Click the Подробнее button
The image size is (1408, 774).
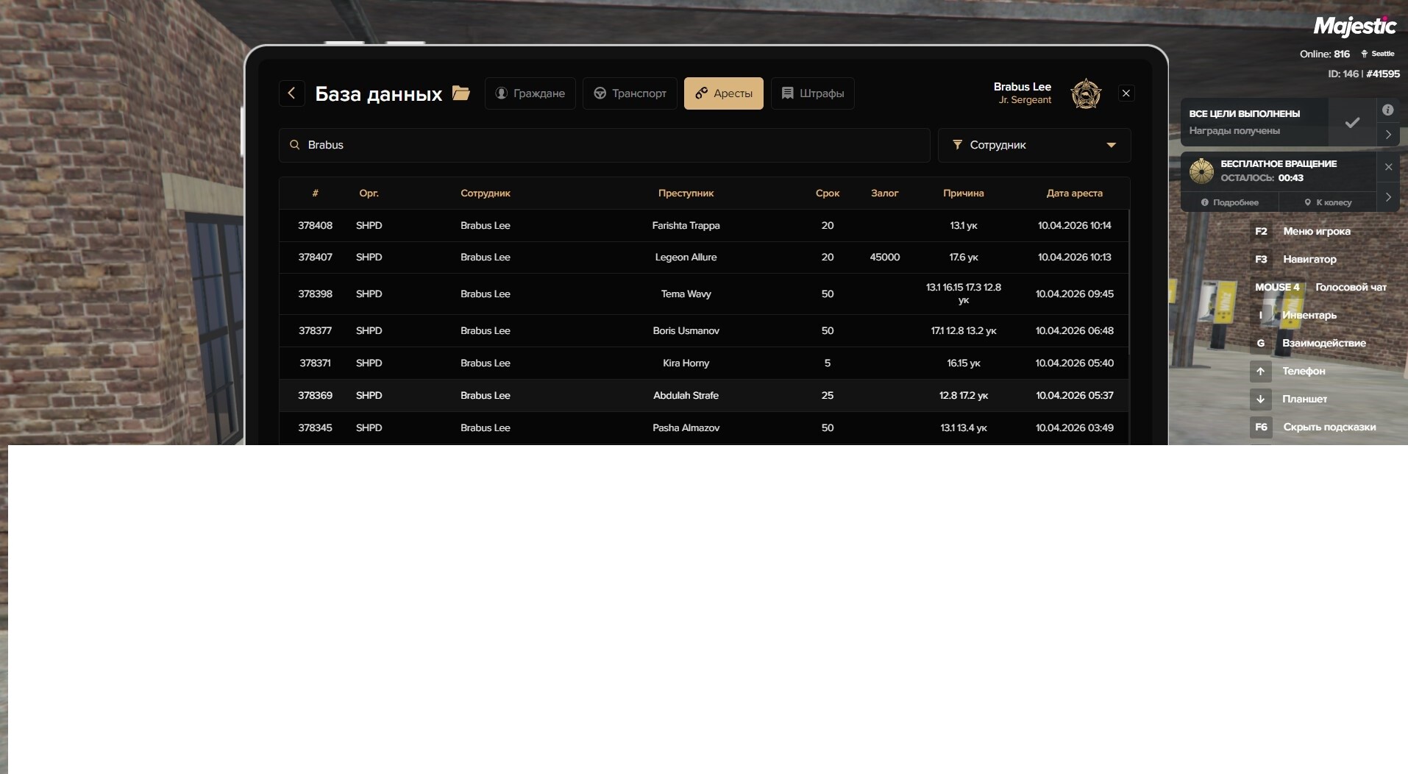pos(1230,202)
